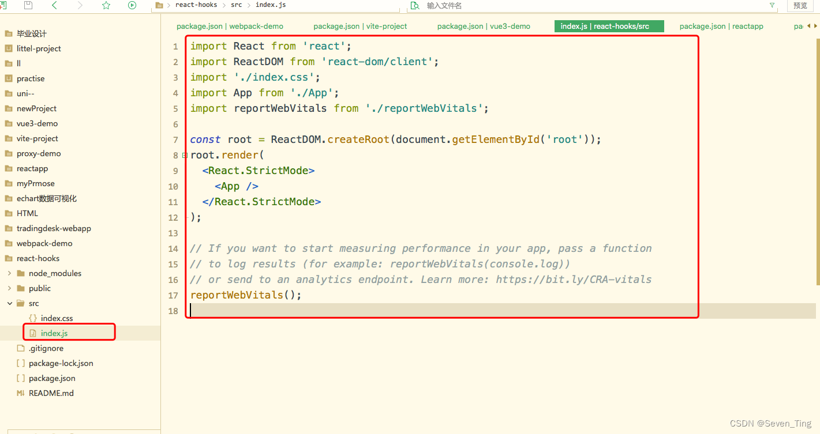Navigate back with the green back arrow

54,5
